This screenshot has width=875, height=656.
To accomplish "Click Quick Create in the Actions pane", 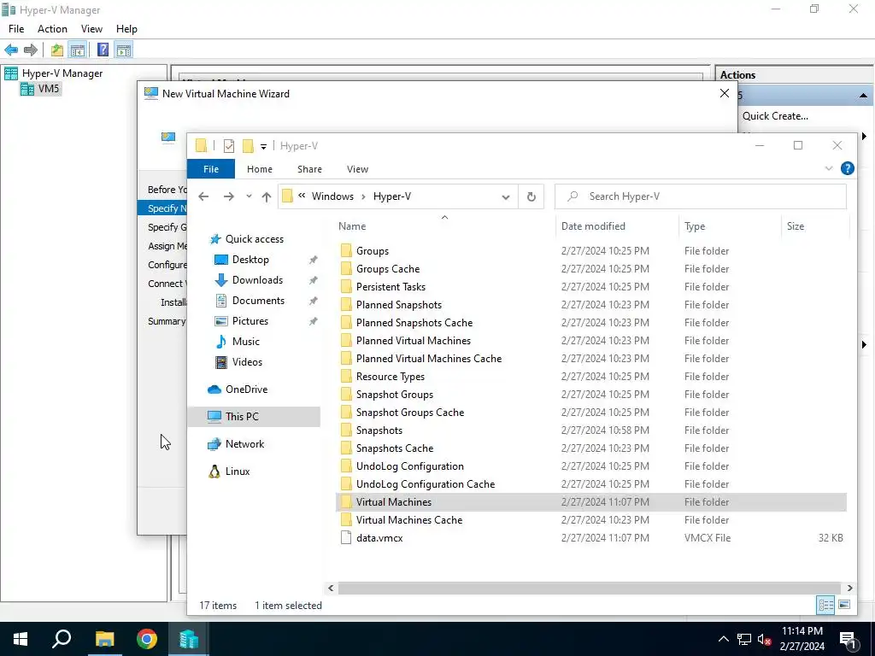I will (x=775, y=116).
